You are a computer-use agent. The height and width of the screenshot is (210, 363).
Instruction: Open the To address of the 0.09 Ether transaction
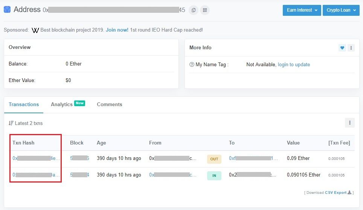[x=253, y=158]
